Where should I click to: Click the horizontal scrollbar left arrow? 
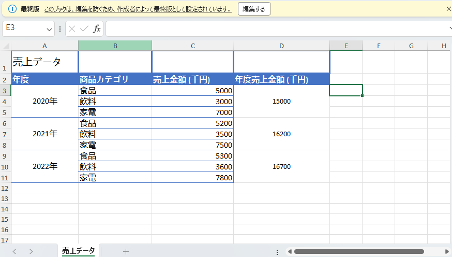click(290, 251)
